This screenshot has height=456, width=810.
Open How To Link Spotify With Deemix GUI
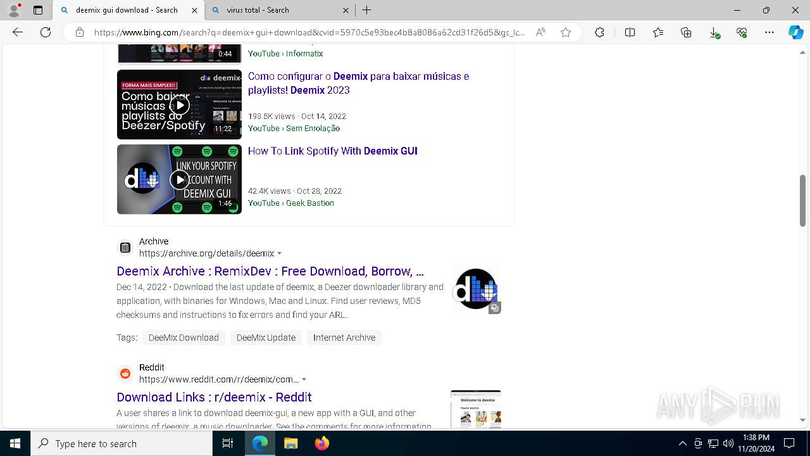(333, 151)
